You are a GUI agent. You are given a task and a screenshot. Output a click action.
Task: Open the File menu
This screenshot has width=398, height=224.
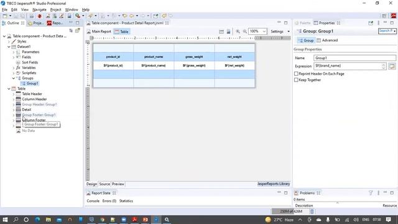(x=4, y=10)
